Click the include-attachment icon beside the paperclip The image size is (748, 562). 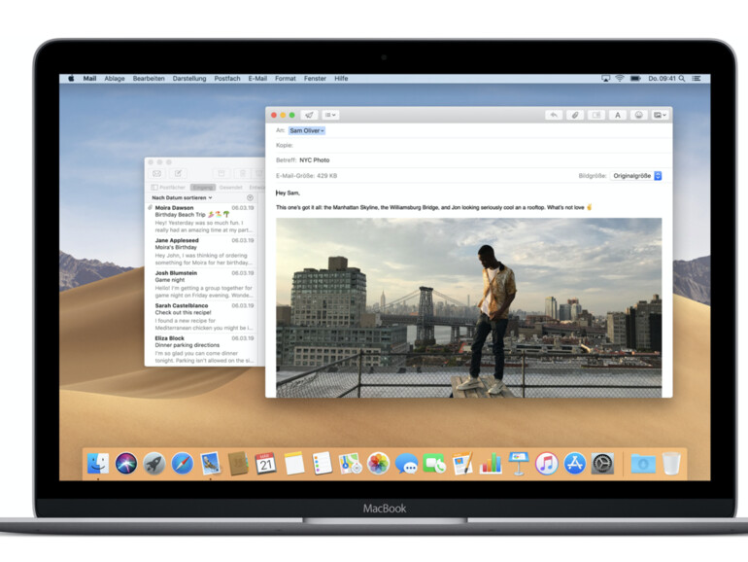pyautogui.click(x=595, y=115)
